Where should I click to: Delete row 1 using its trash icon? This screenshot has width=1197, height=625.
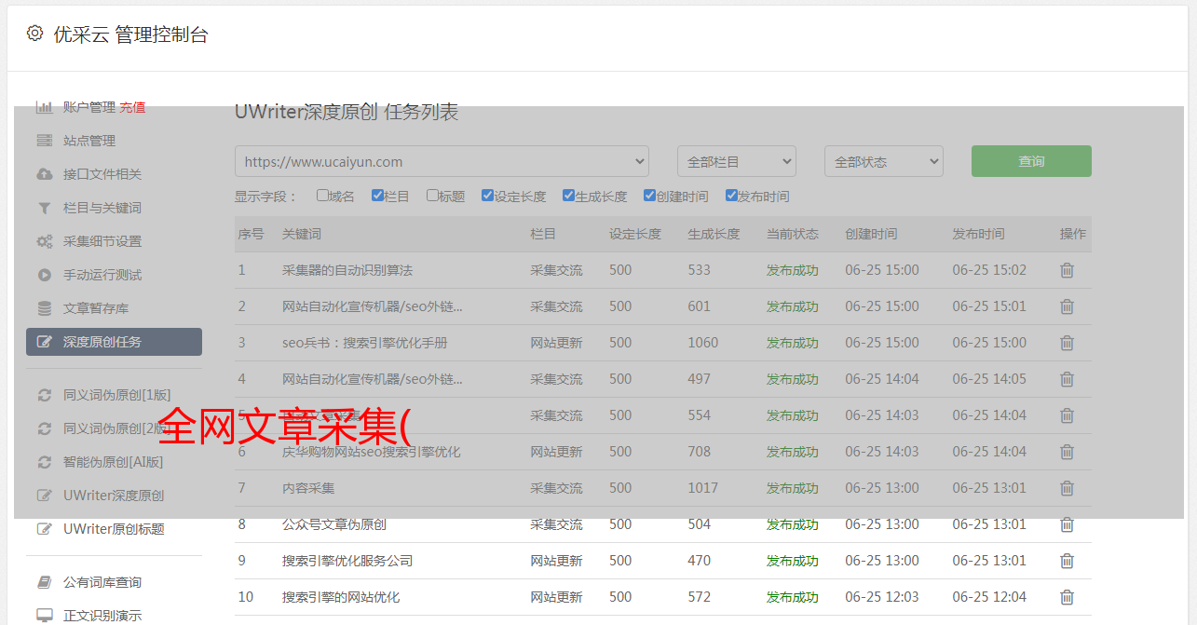pos(1067,270)
